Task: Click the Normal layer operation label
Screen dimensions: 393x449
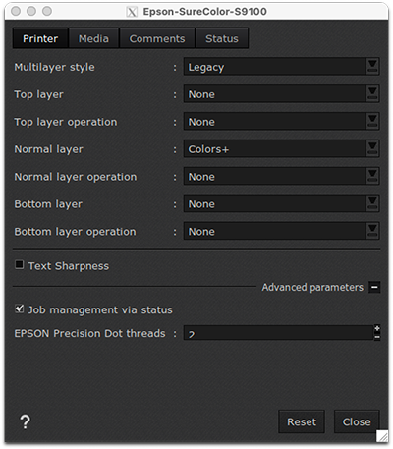Action: tap(76, 177)
